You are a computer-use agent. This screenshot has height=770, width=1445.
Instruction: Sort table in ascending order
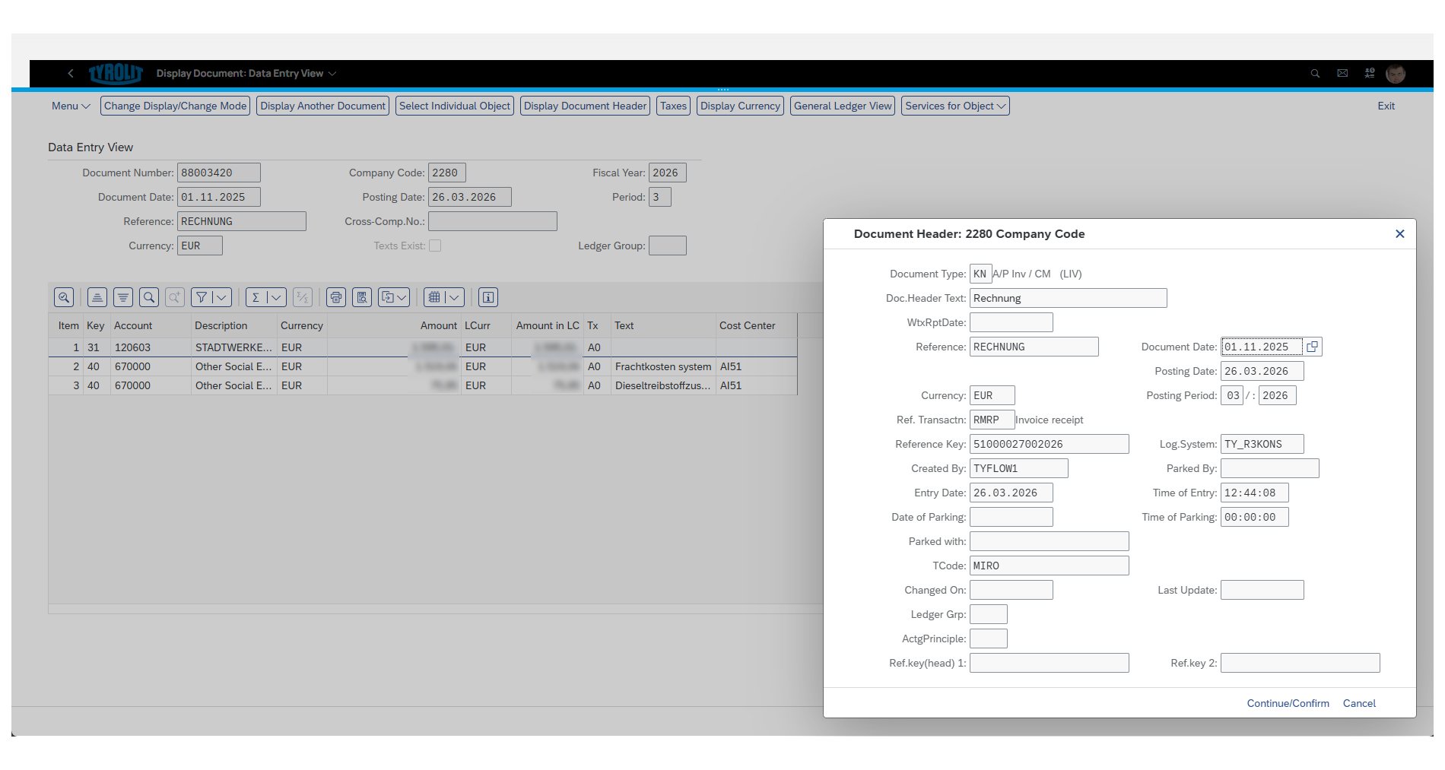point(97,297)
